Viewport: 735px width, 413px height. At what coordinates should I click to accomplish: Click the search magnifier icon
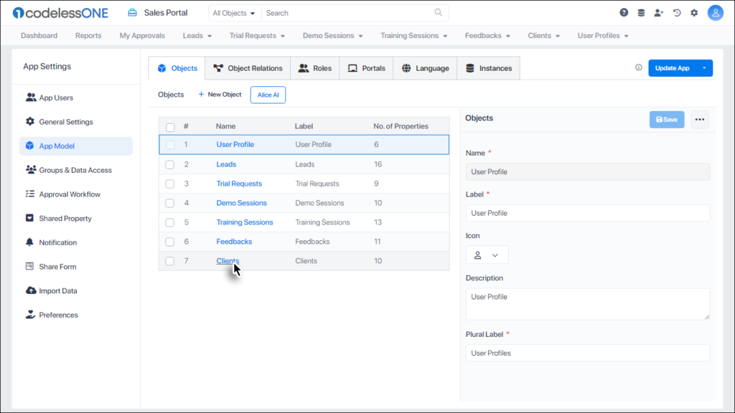(x=439, y=13)
